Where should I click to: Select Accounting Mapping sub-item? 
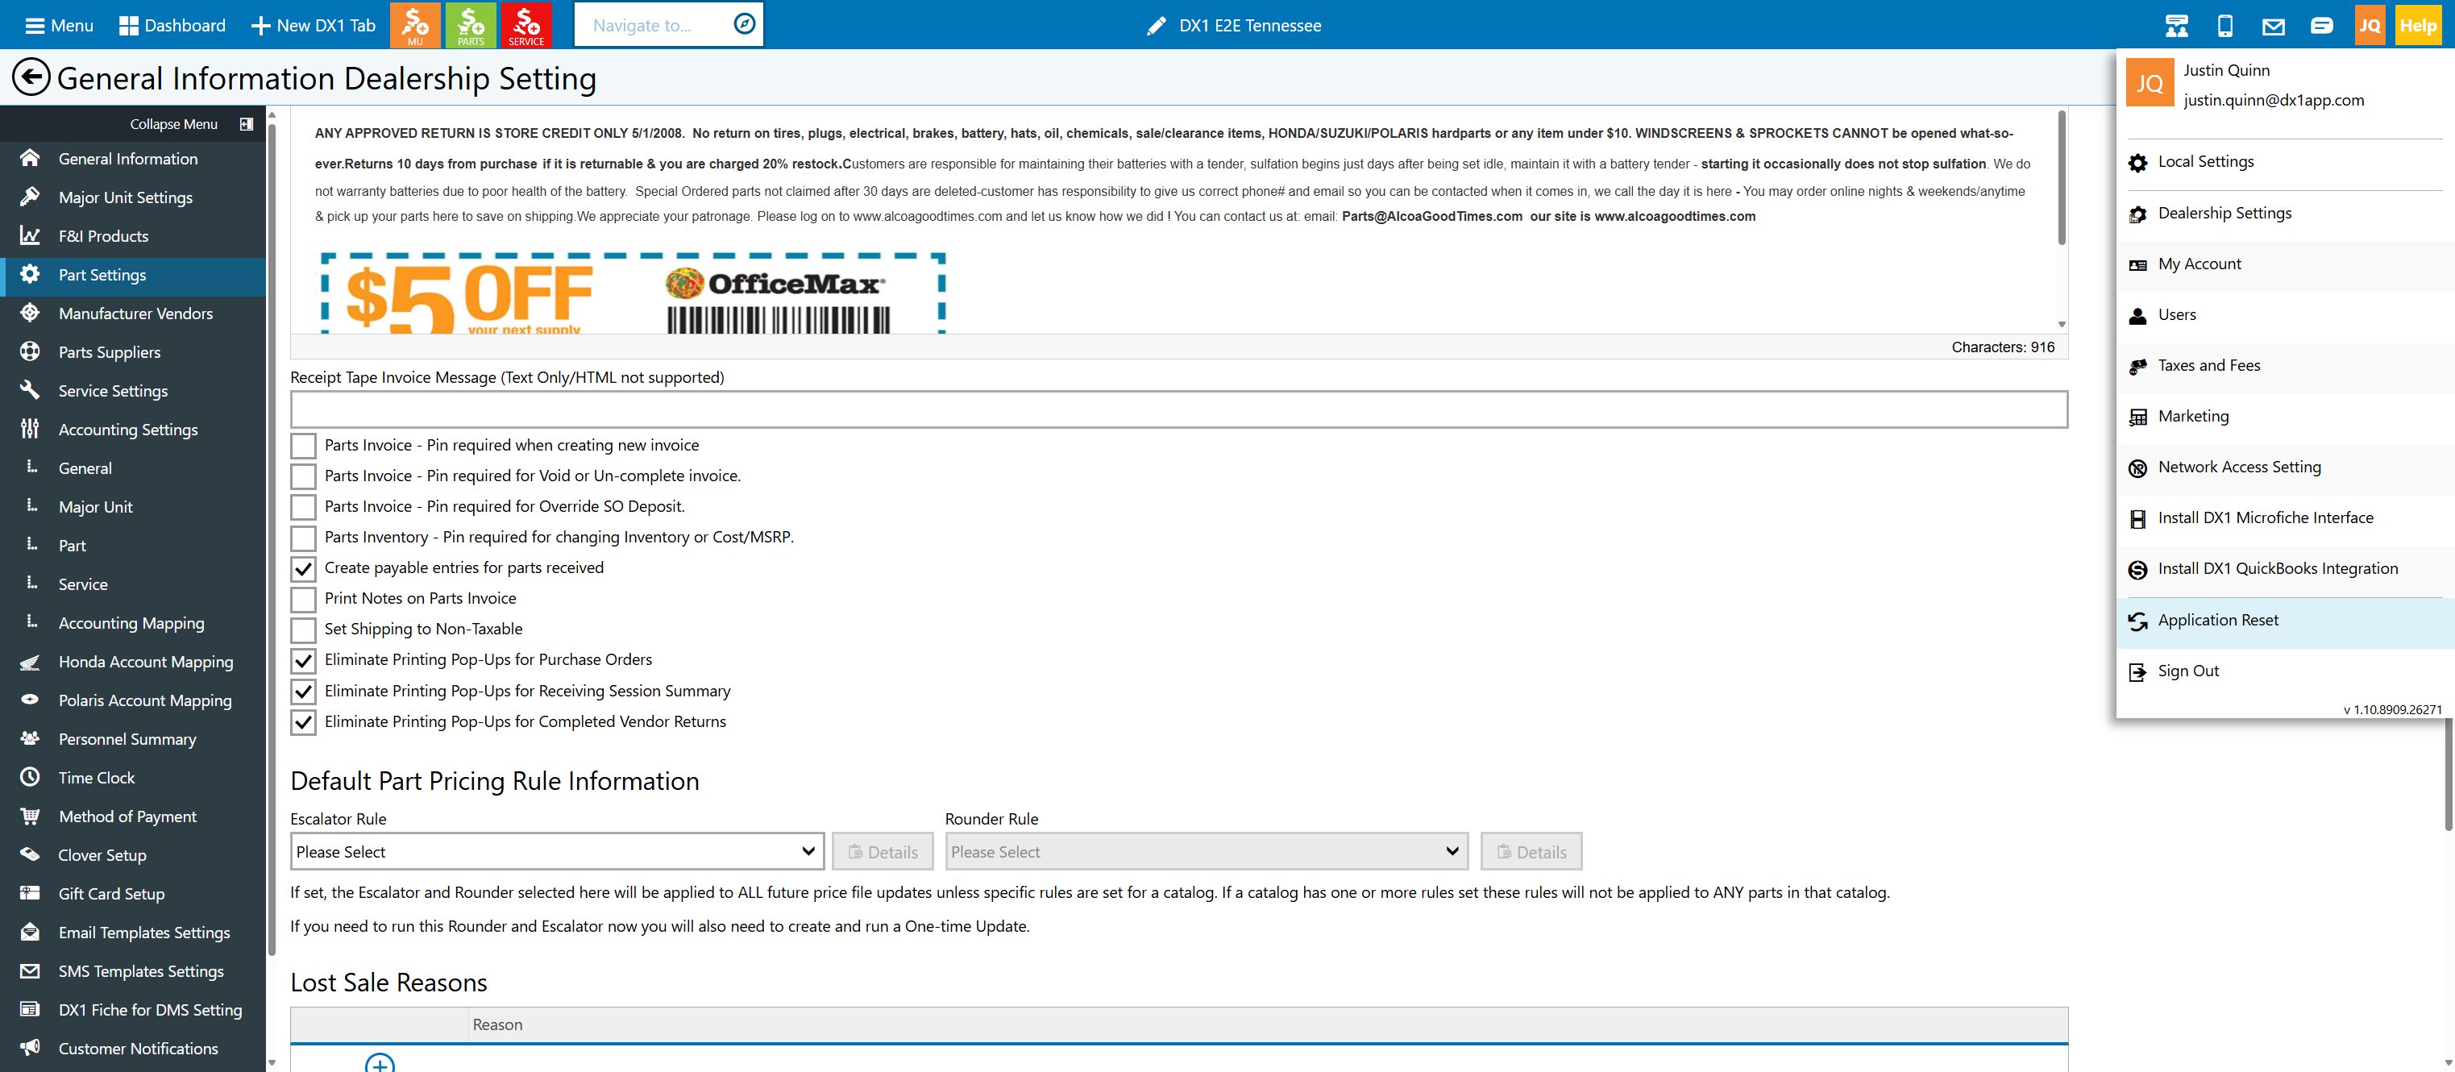[132, 623]
